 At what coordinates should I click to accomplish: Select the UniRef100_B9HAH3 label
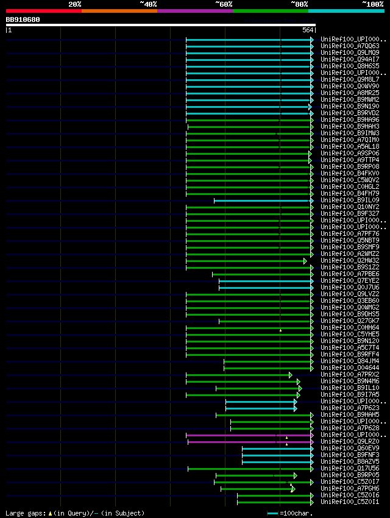coord(350,126)
